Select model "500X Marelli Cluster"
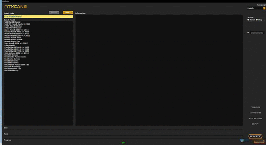The image size is (266, 145). pyautogui.click(x=13, y=26)
